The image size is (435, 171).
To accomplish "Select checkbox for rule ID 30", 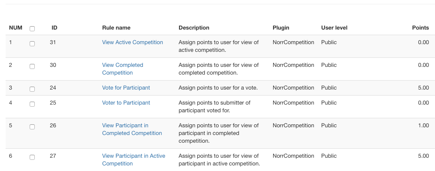I will pos(32,66).
